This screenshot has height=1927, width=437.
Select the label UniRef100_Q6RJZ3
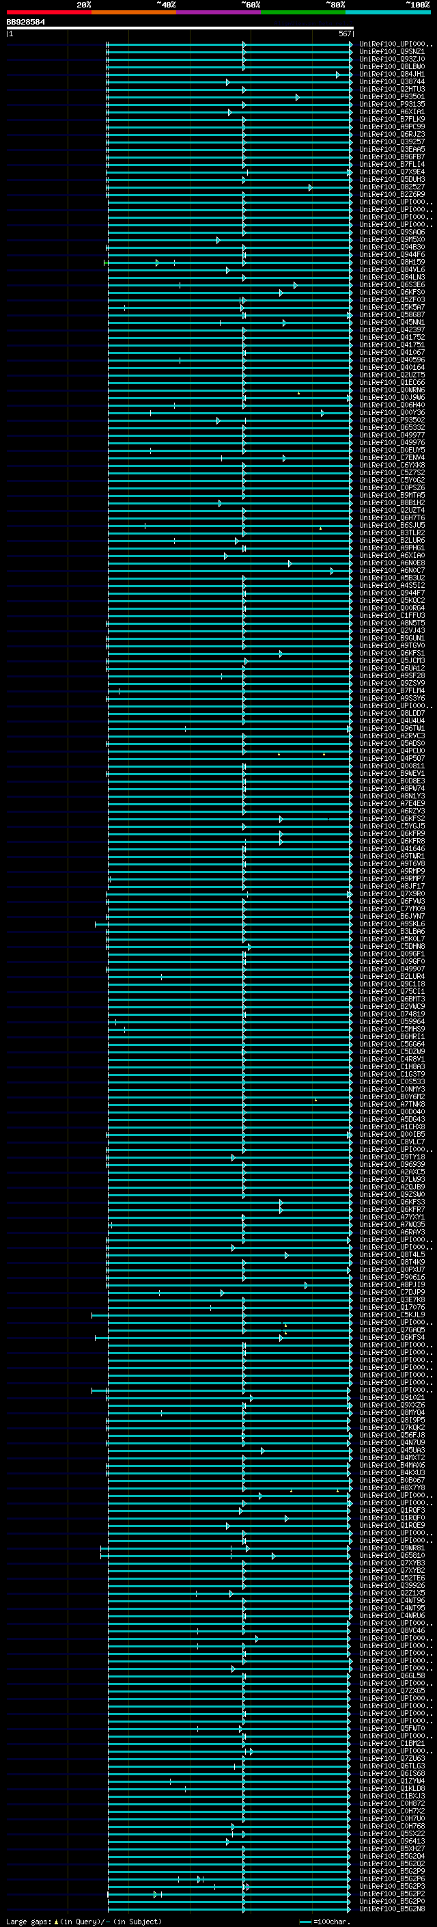[x=392, y=134]
